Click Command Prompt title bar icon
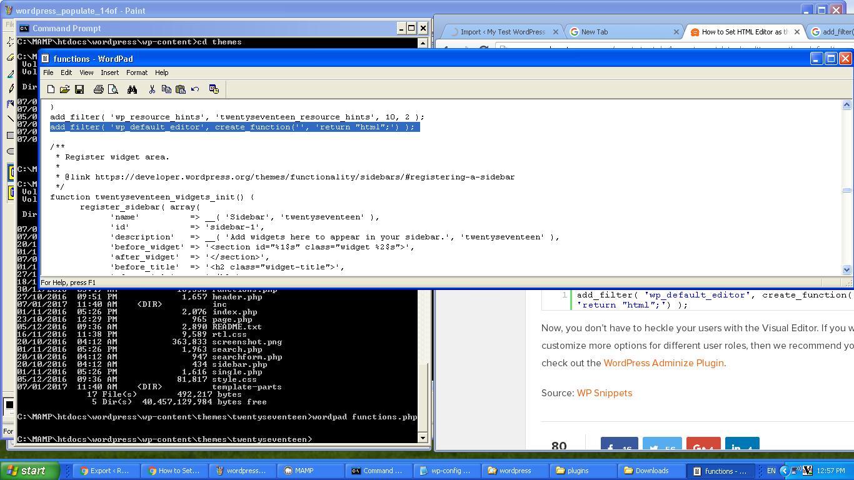854x480 pixels. point(24,28)
